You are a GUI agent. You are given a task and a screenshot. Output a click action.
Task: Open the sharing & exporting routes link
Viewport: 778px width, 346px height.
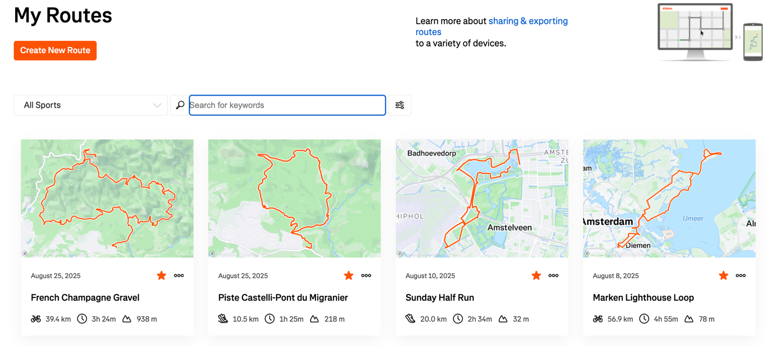[x=527, y=22]
